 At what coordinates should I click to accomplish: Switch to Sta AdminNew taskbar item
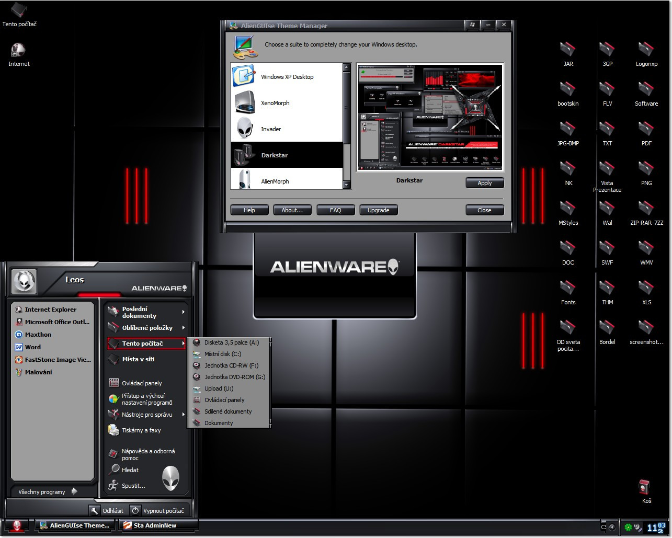[x=158, y=525]
